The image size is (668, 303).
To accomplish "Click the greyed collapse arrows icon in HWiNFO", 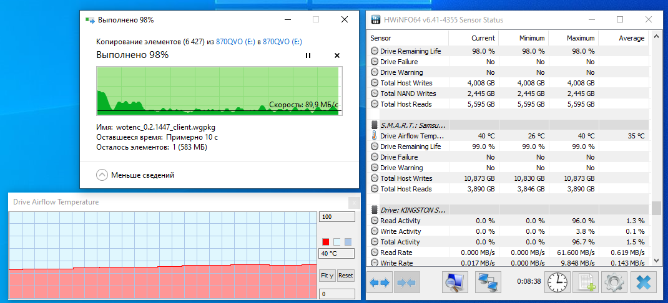I will click(407, 282).
